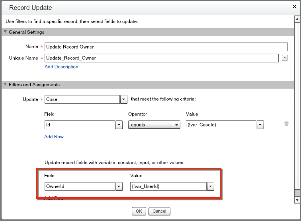Collapse the Filters and Assignments section
Image resolution: width=301 pixels, height=221 pixels.
5,85
